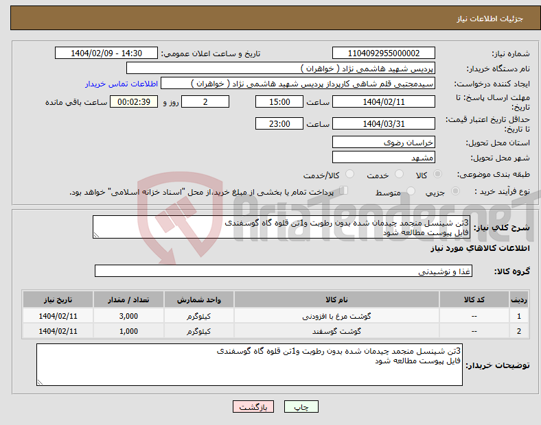Click the resize handle of توضیحات خریدار textarea

(40, 382)
